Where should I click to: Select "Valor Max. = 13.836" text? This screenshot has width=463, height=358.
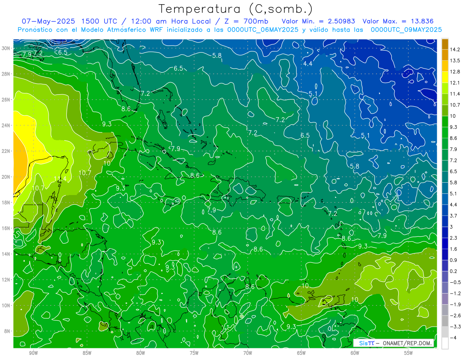point(398,21)
